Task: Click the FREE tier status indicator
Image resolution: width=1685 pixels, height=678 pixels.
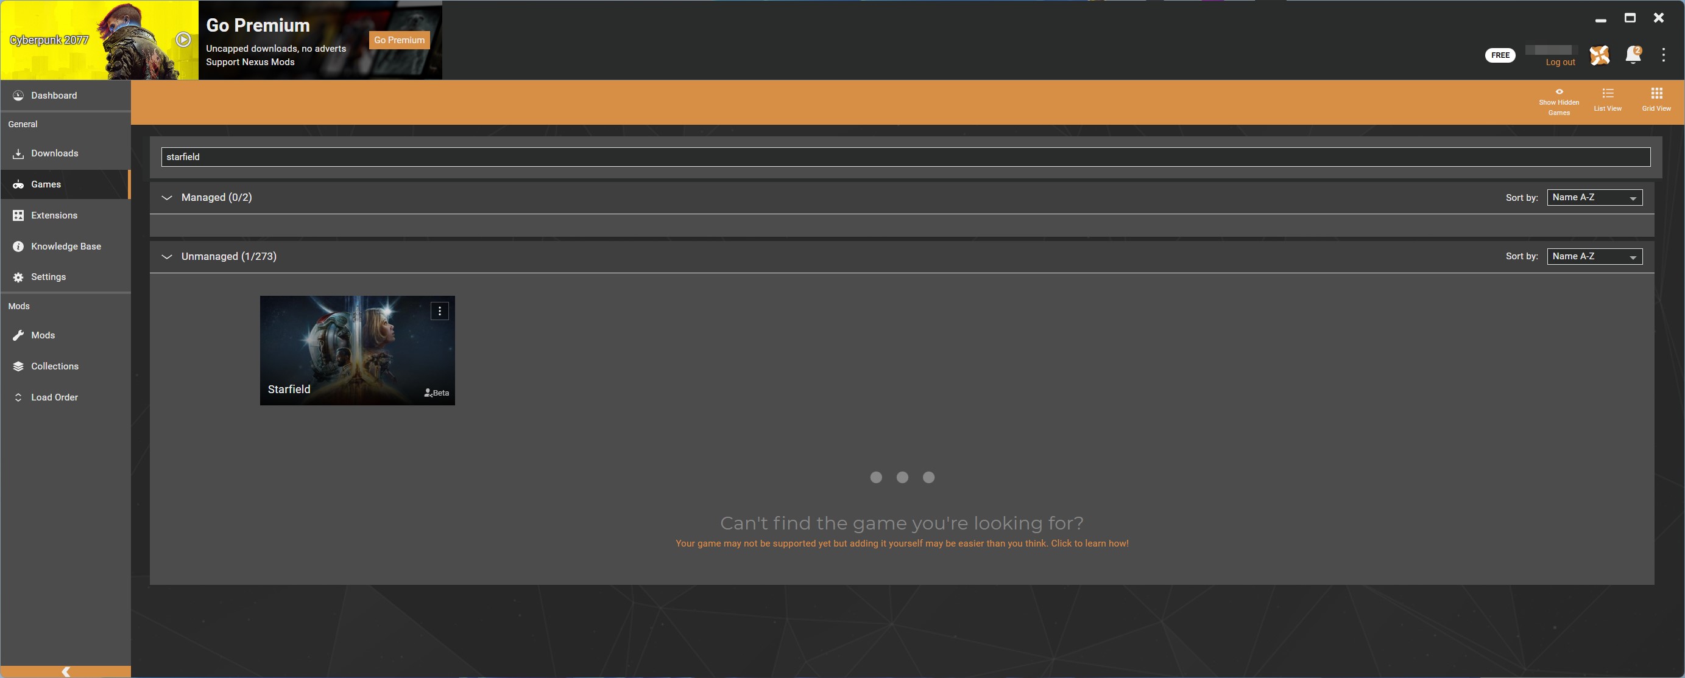Action: click(x=1500, y=55)
